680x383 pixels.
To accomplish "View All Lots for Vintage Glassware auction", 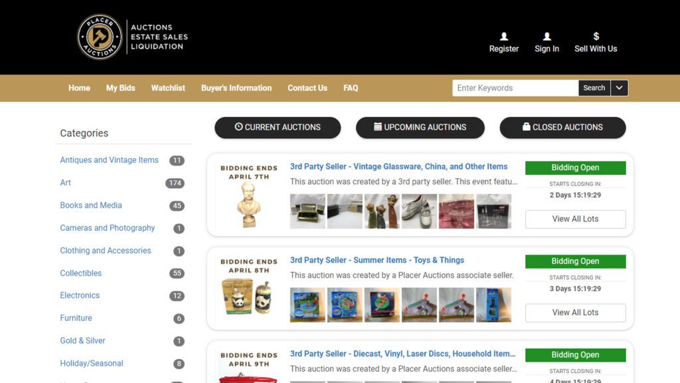I will [x=576, y=219].
